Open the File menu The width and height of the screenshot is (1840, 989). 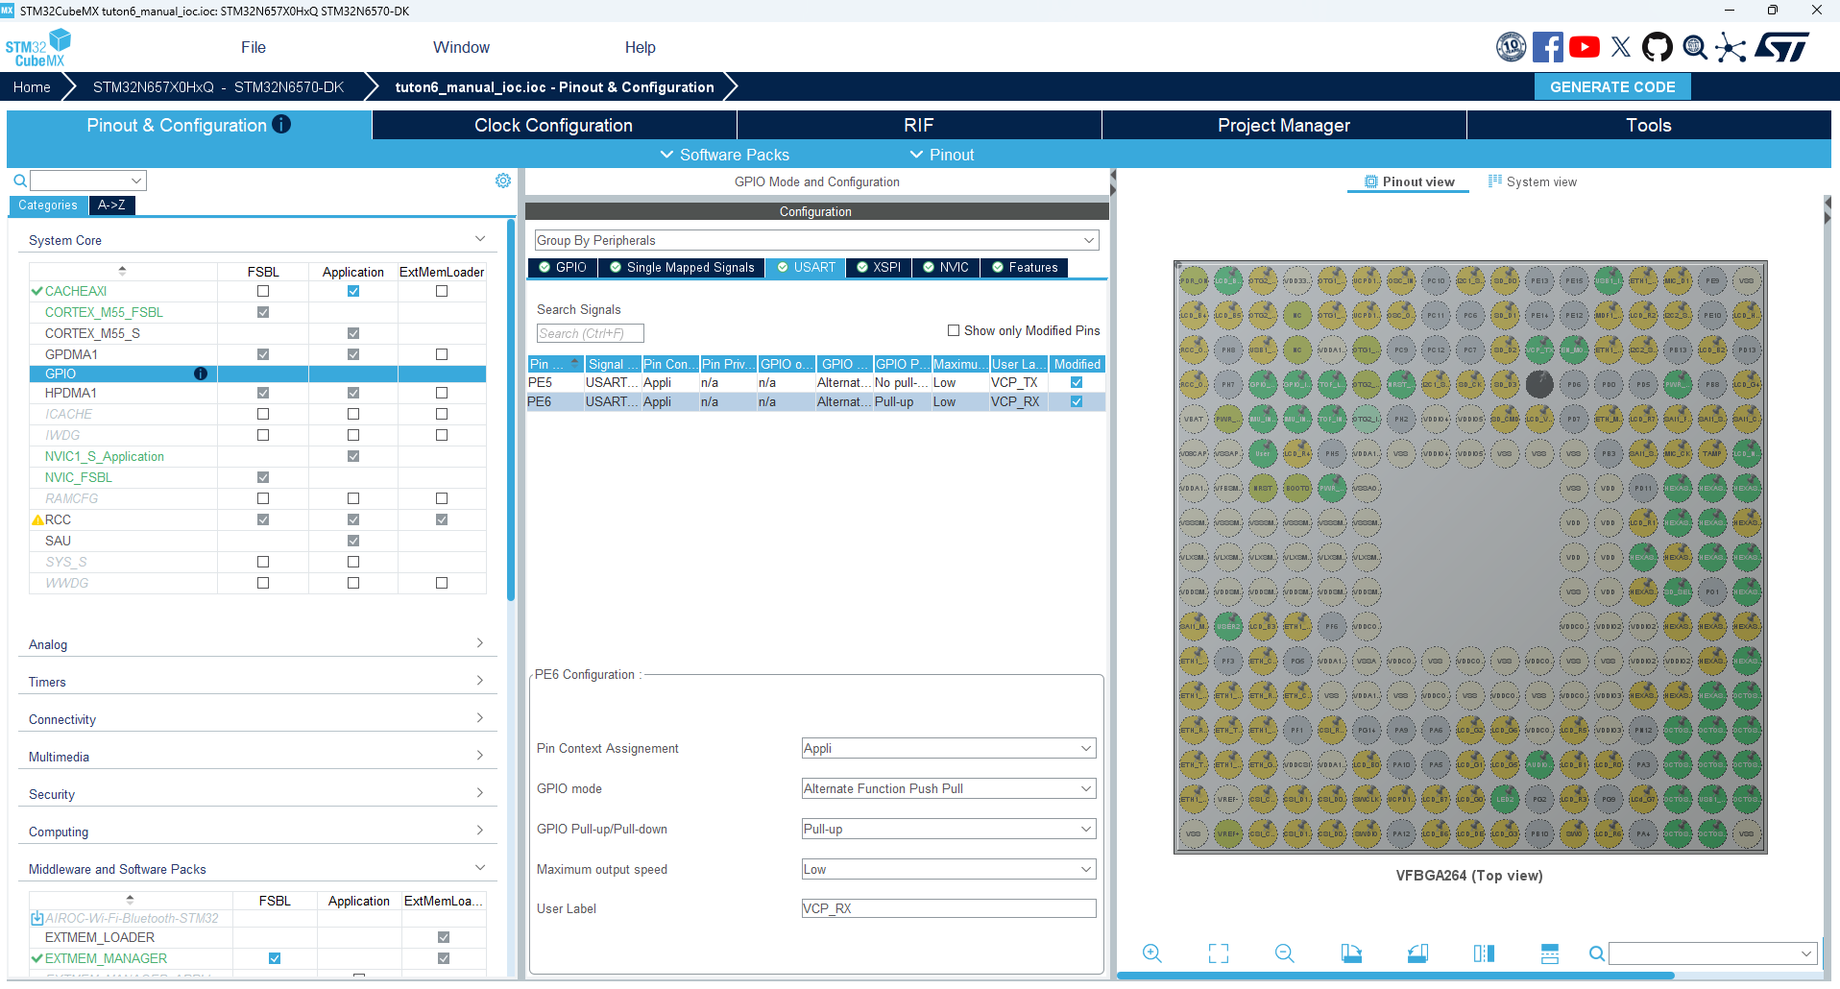point(254,47)
